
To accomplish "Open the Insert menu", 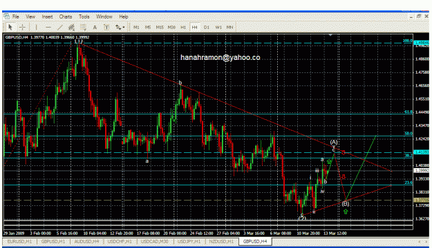I will tap(47, 17).
